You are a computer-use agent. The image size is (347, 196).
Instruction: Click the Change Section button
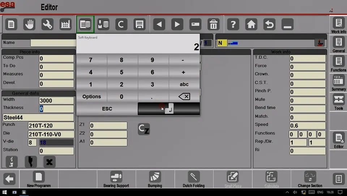310,179
